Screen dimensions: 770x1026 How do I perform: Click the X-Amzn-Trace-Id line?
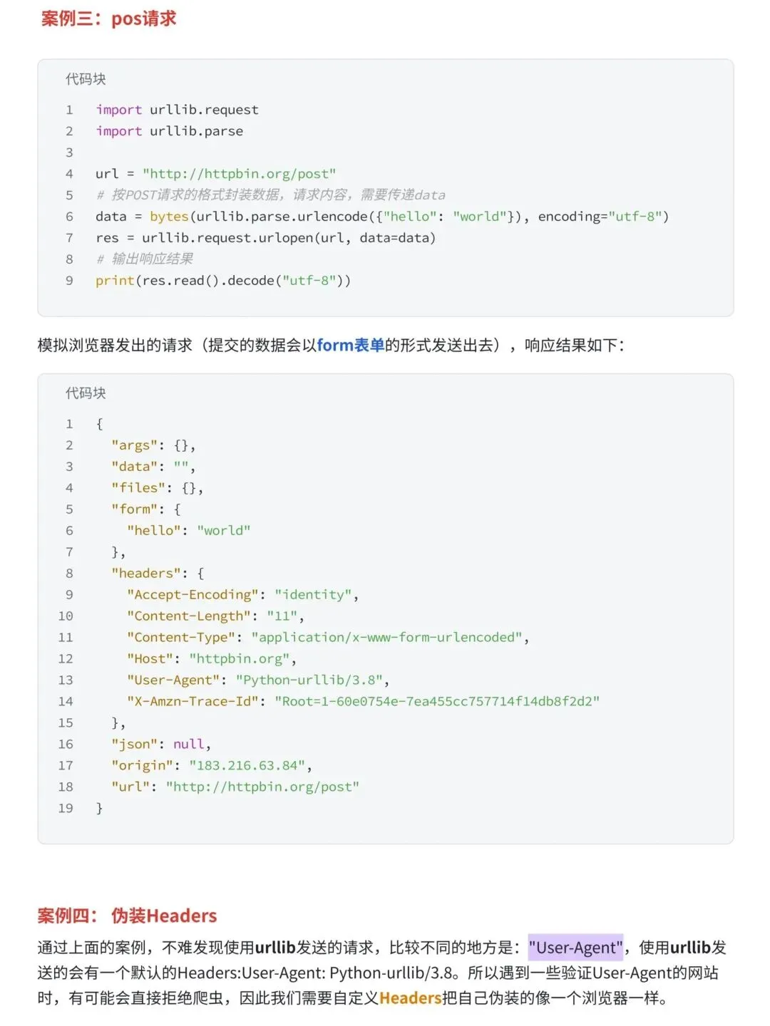pyautogui.click(x=364, y=702)
